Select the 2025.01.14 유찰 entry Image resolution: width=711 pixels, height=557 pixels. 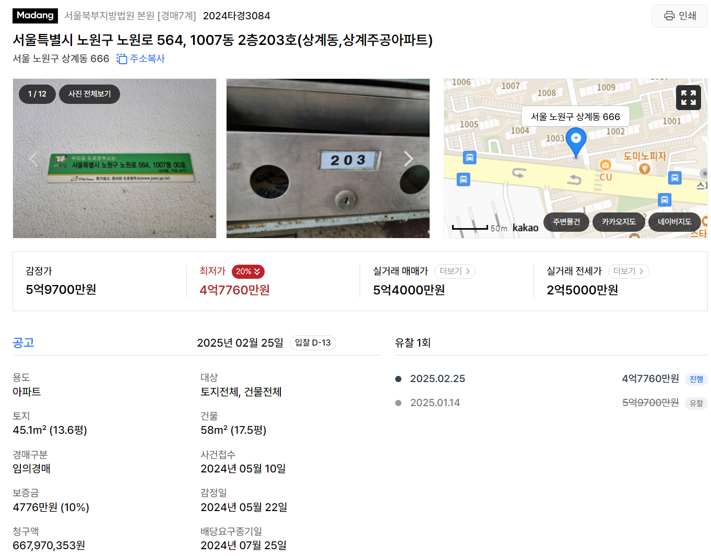[x=551, y=403]
